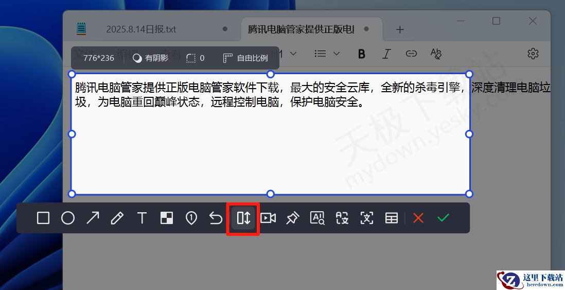
Task: Close the Notepad window
Action: pos(533,21)
